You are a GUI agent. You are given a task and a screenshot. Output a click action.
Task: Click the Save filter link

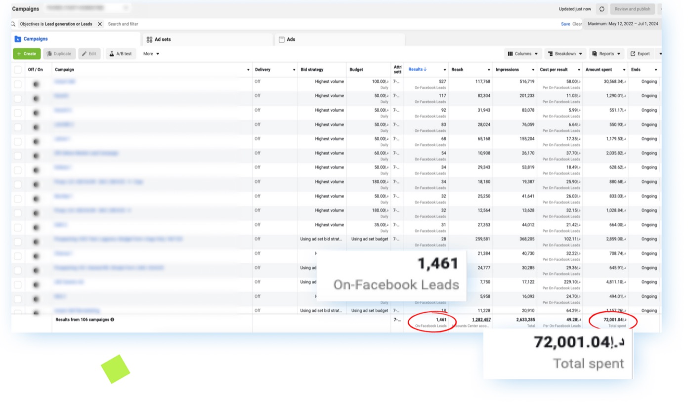tap(565, 24)
